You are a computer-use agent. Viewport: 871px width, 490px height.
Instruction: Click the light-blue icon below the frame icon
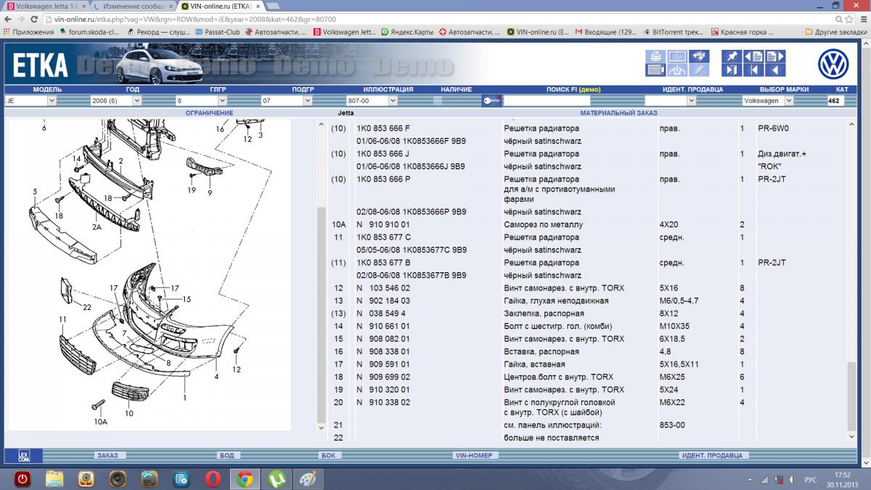676,70
